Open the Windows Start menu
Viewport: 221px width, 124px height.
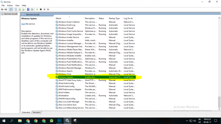4,121
